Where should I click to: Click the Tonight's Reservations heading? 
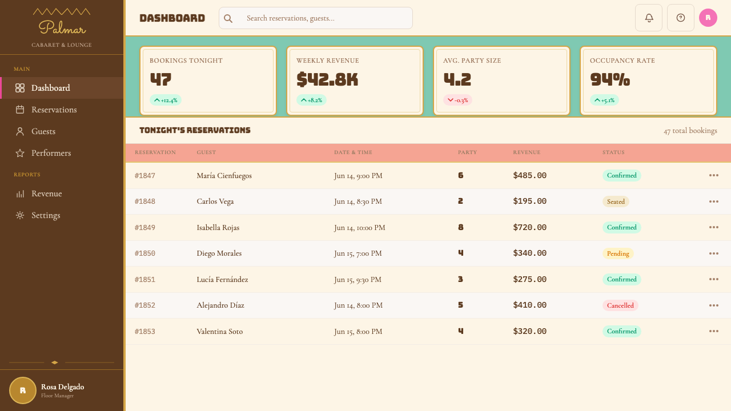tap(195, 130)
